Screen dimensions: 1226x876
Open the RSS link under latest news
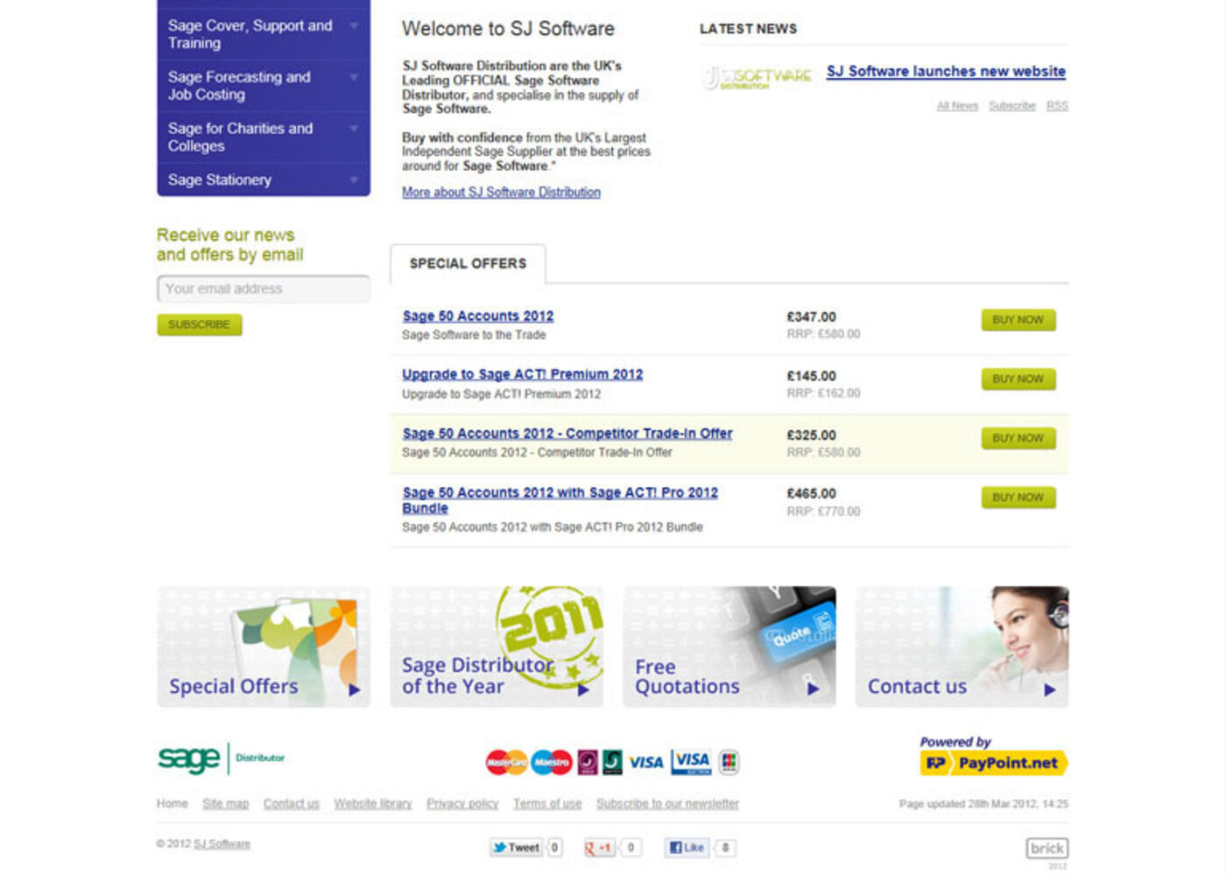tap(1058, 105)
